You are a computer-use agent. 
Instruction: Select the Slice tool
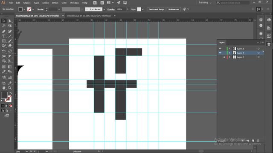[x=10, y=83]
